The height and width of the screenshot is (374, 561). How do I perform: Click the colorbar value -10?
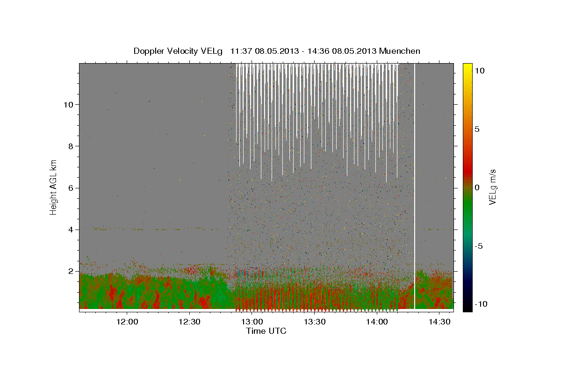(x=481, y=304)
